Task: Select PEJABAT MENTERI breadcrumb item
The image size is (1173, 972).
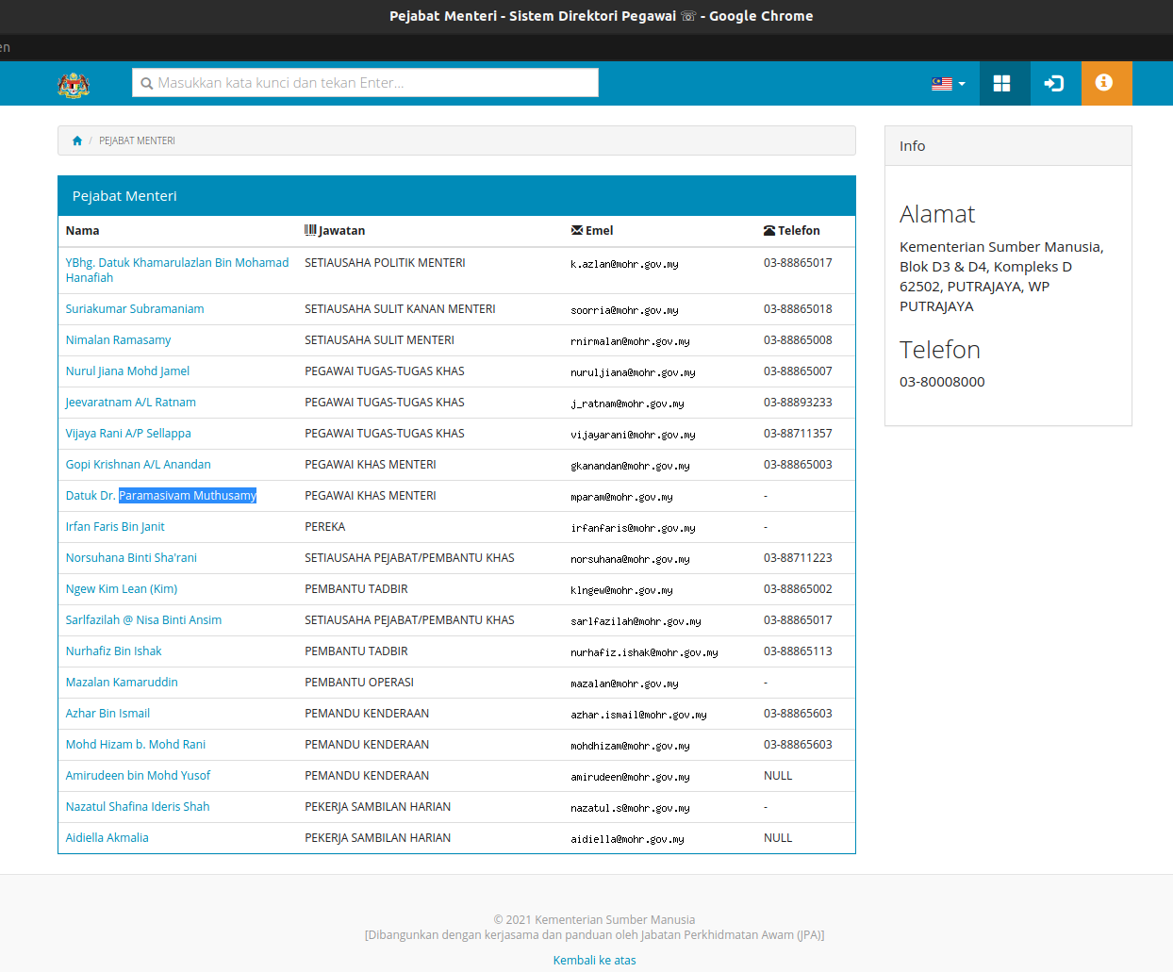Action: pos(137,140)
